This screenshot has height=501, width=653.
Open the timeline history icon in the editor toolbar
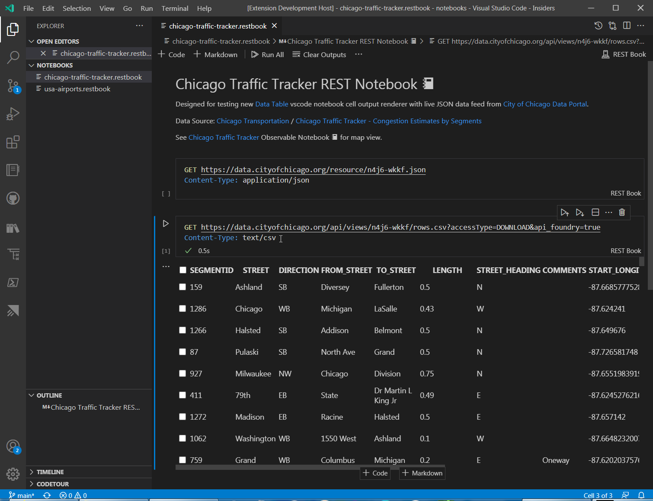pos(598,26)
